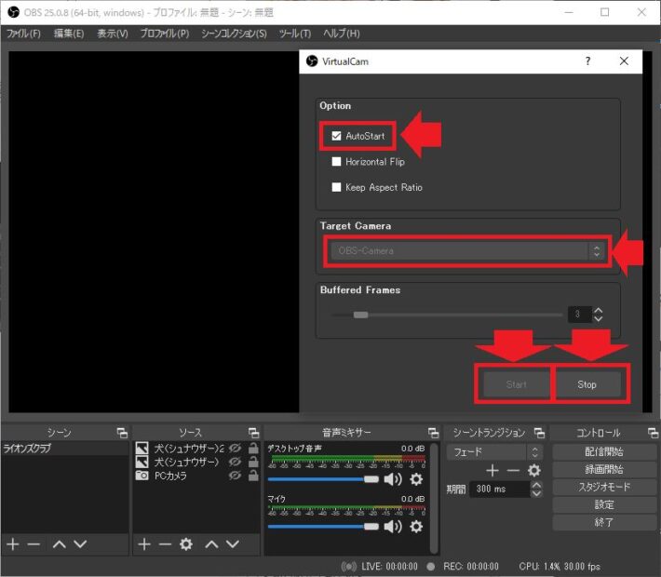Image resolution: width=661 pixels, height=577 pixels.
Task: Move scene up with arrow icon
Action: tap(60, 544)
